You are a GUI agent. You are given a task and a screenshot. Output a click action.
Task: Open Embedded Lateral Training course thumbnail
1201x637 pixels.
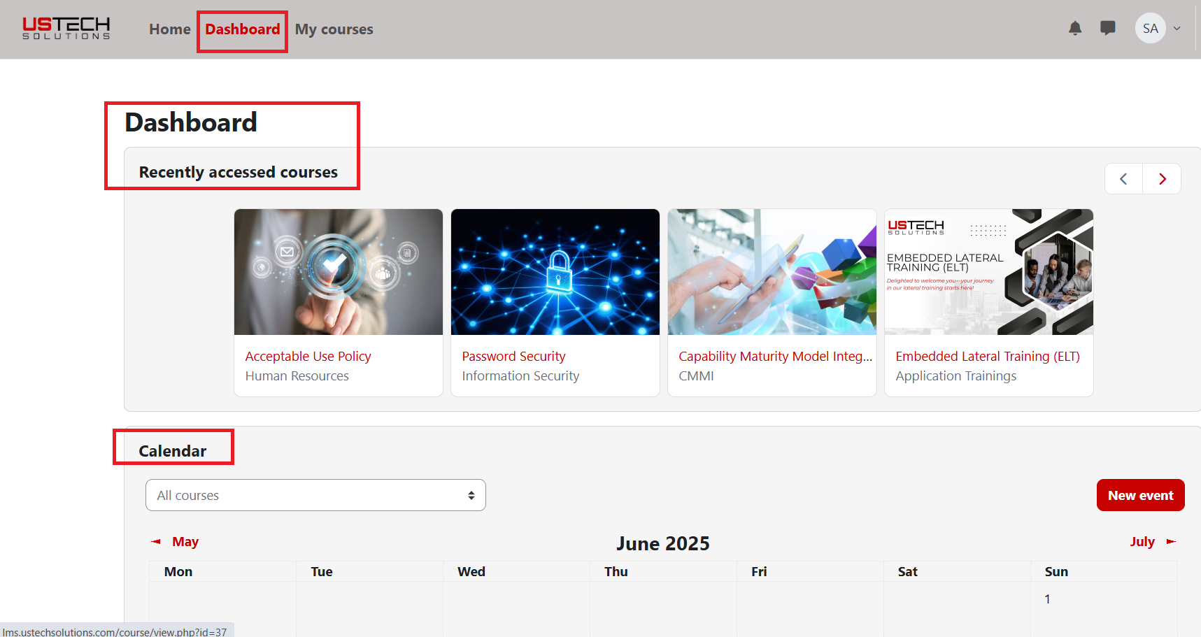click(989, 272)
